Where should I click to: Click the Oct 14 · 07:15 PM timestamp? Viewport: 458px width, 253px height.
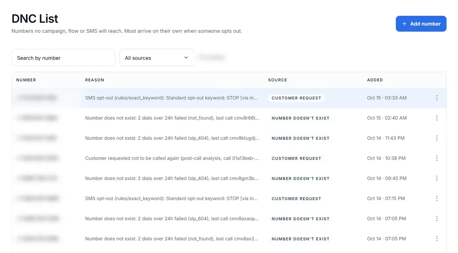386,198
